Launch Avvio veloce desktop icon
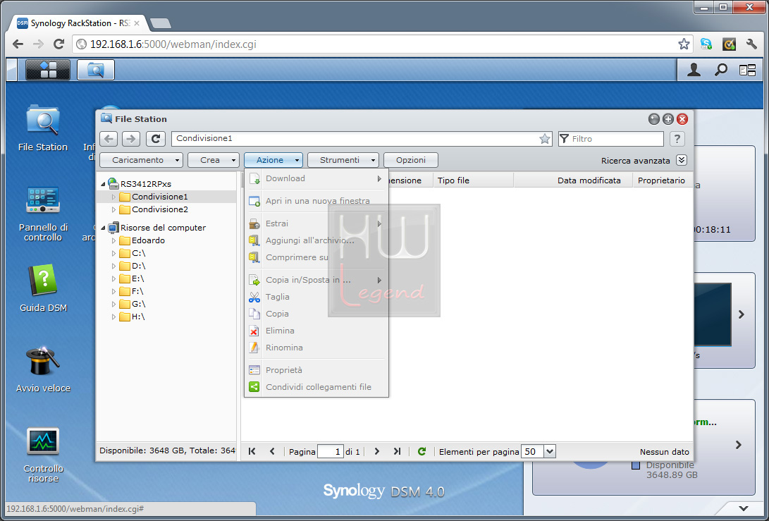Viewport: 769px width, 521px height. 43,369
